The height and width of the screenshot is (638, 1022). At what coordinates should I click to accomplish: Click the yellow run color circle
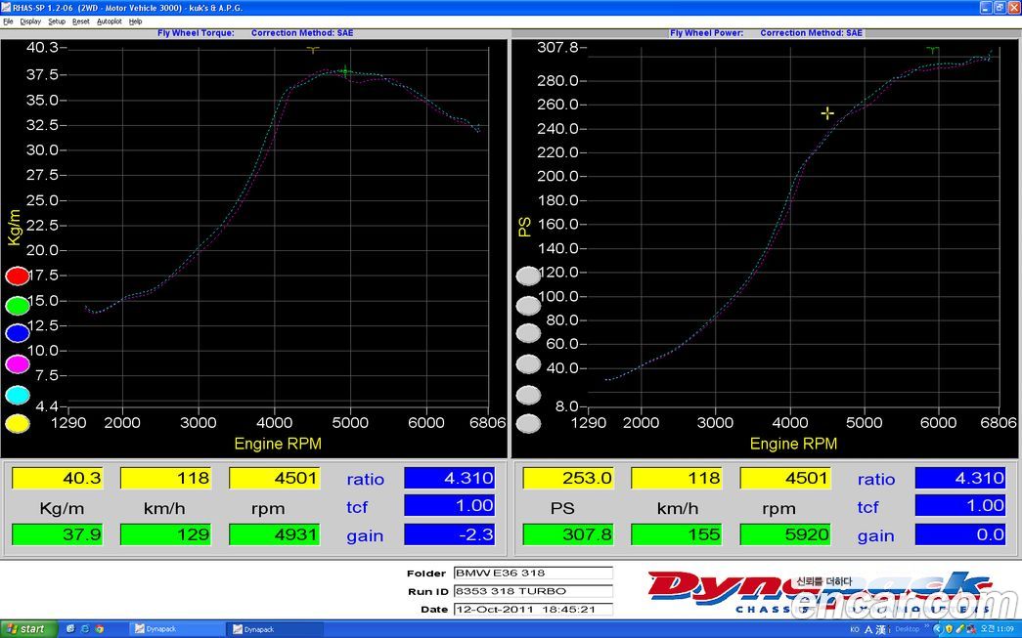click(18, 424)
